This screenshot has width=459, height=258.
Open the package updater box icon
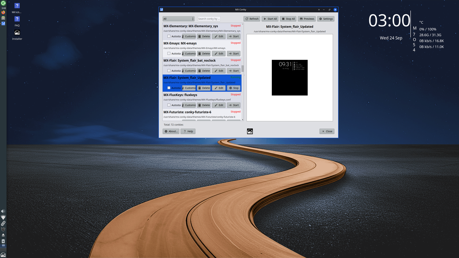pyautogui.click(x=3, y=229)
